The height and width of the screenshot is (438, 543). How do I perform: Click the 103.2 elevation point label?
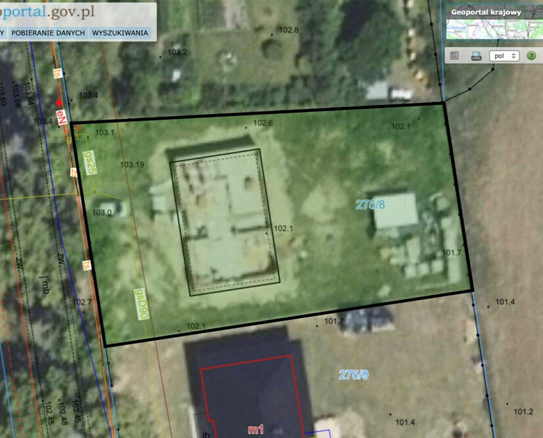(177, 52)
